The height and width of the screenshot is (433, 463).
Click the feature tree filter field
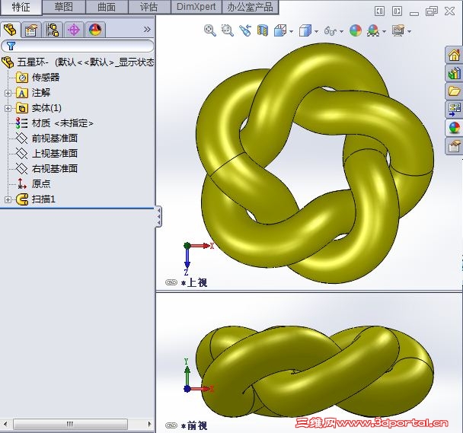click(78, 46)
